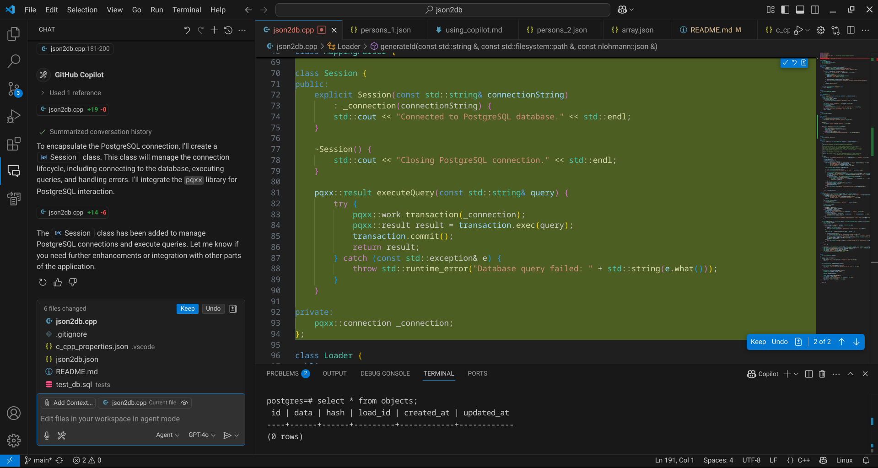The width and height of the screenshot is (878, 468).
Task: Click Undo in editor change overlay
Action: pyautogui.click(x=780, y=342)
